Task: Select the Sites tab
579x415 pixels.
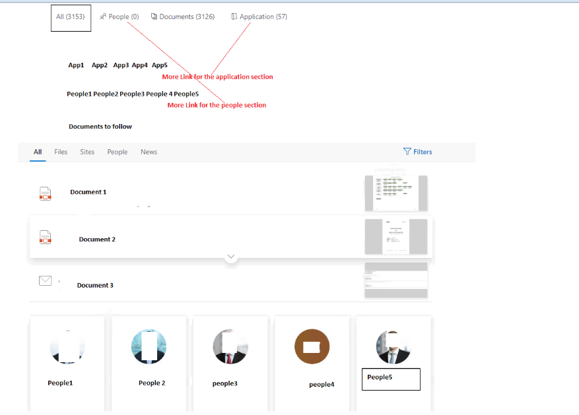Action: click(x=86, y=152)
